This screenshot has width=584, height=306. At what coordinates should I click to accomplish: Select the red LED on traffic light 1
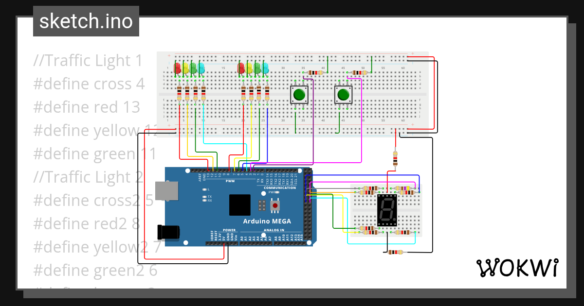(177, 68)
